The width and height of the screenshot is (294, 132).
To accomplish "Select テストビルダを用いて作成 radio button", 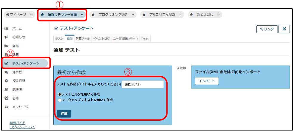I will point(60,94).
